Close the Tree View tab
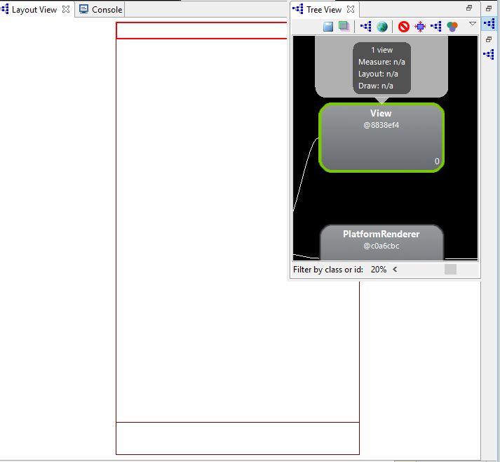 [351, 9]
